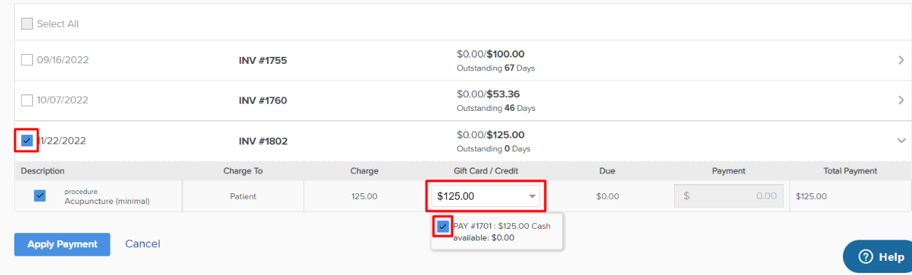Click the INV #1802 invoice number
Viewport: 912px width, 275px height.
coord(263,141)
